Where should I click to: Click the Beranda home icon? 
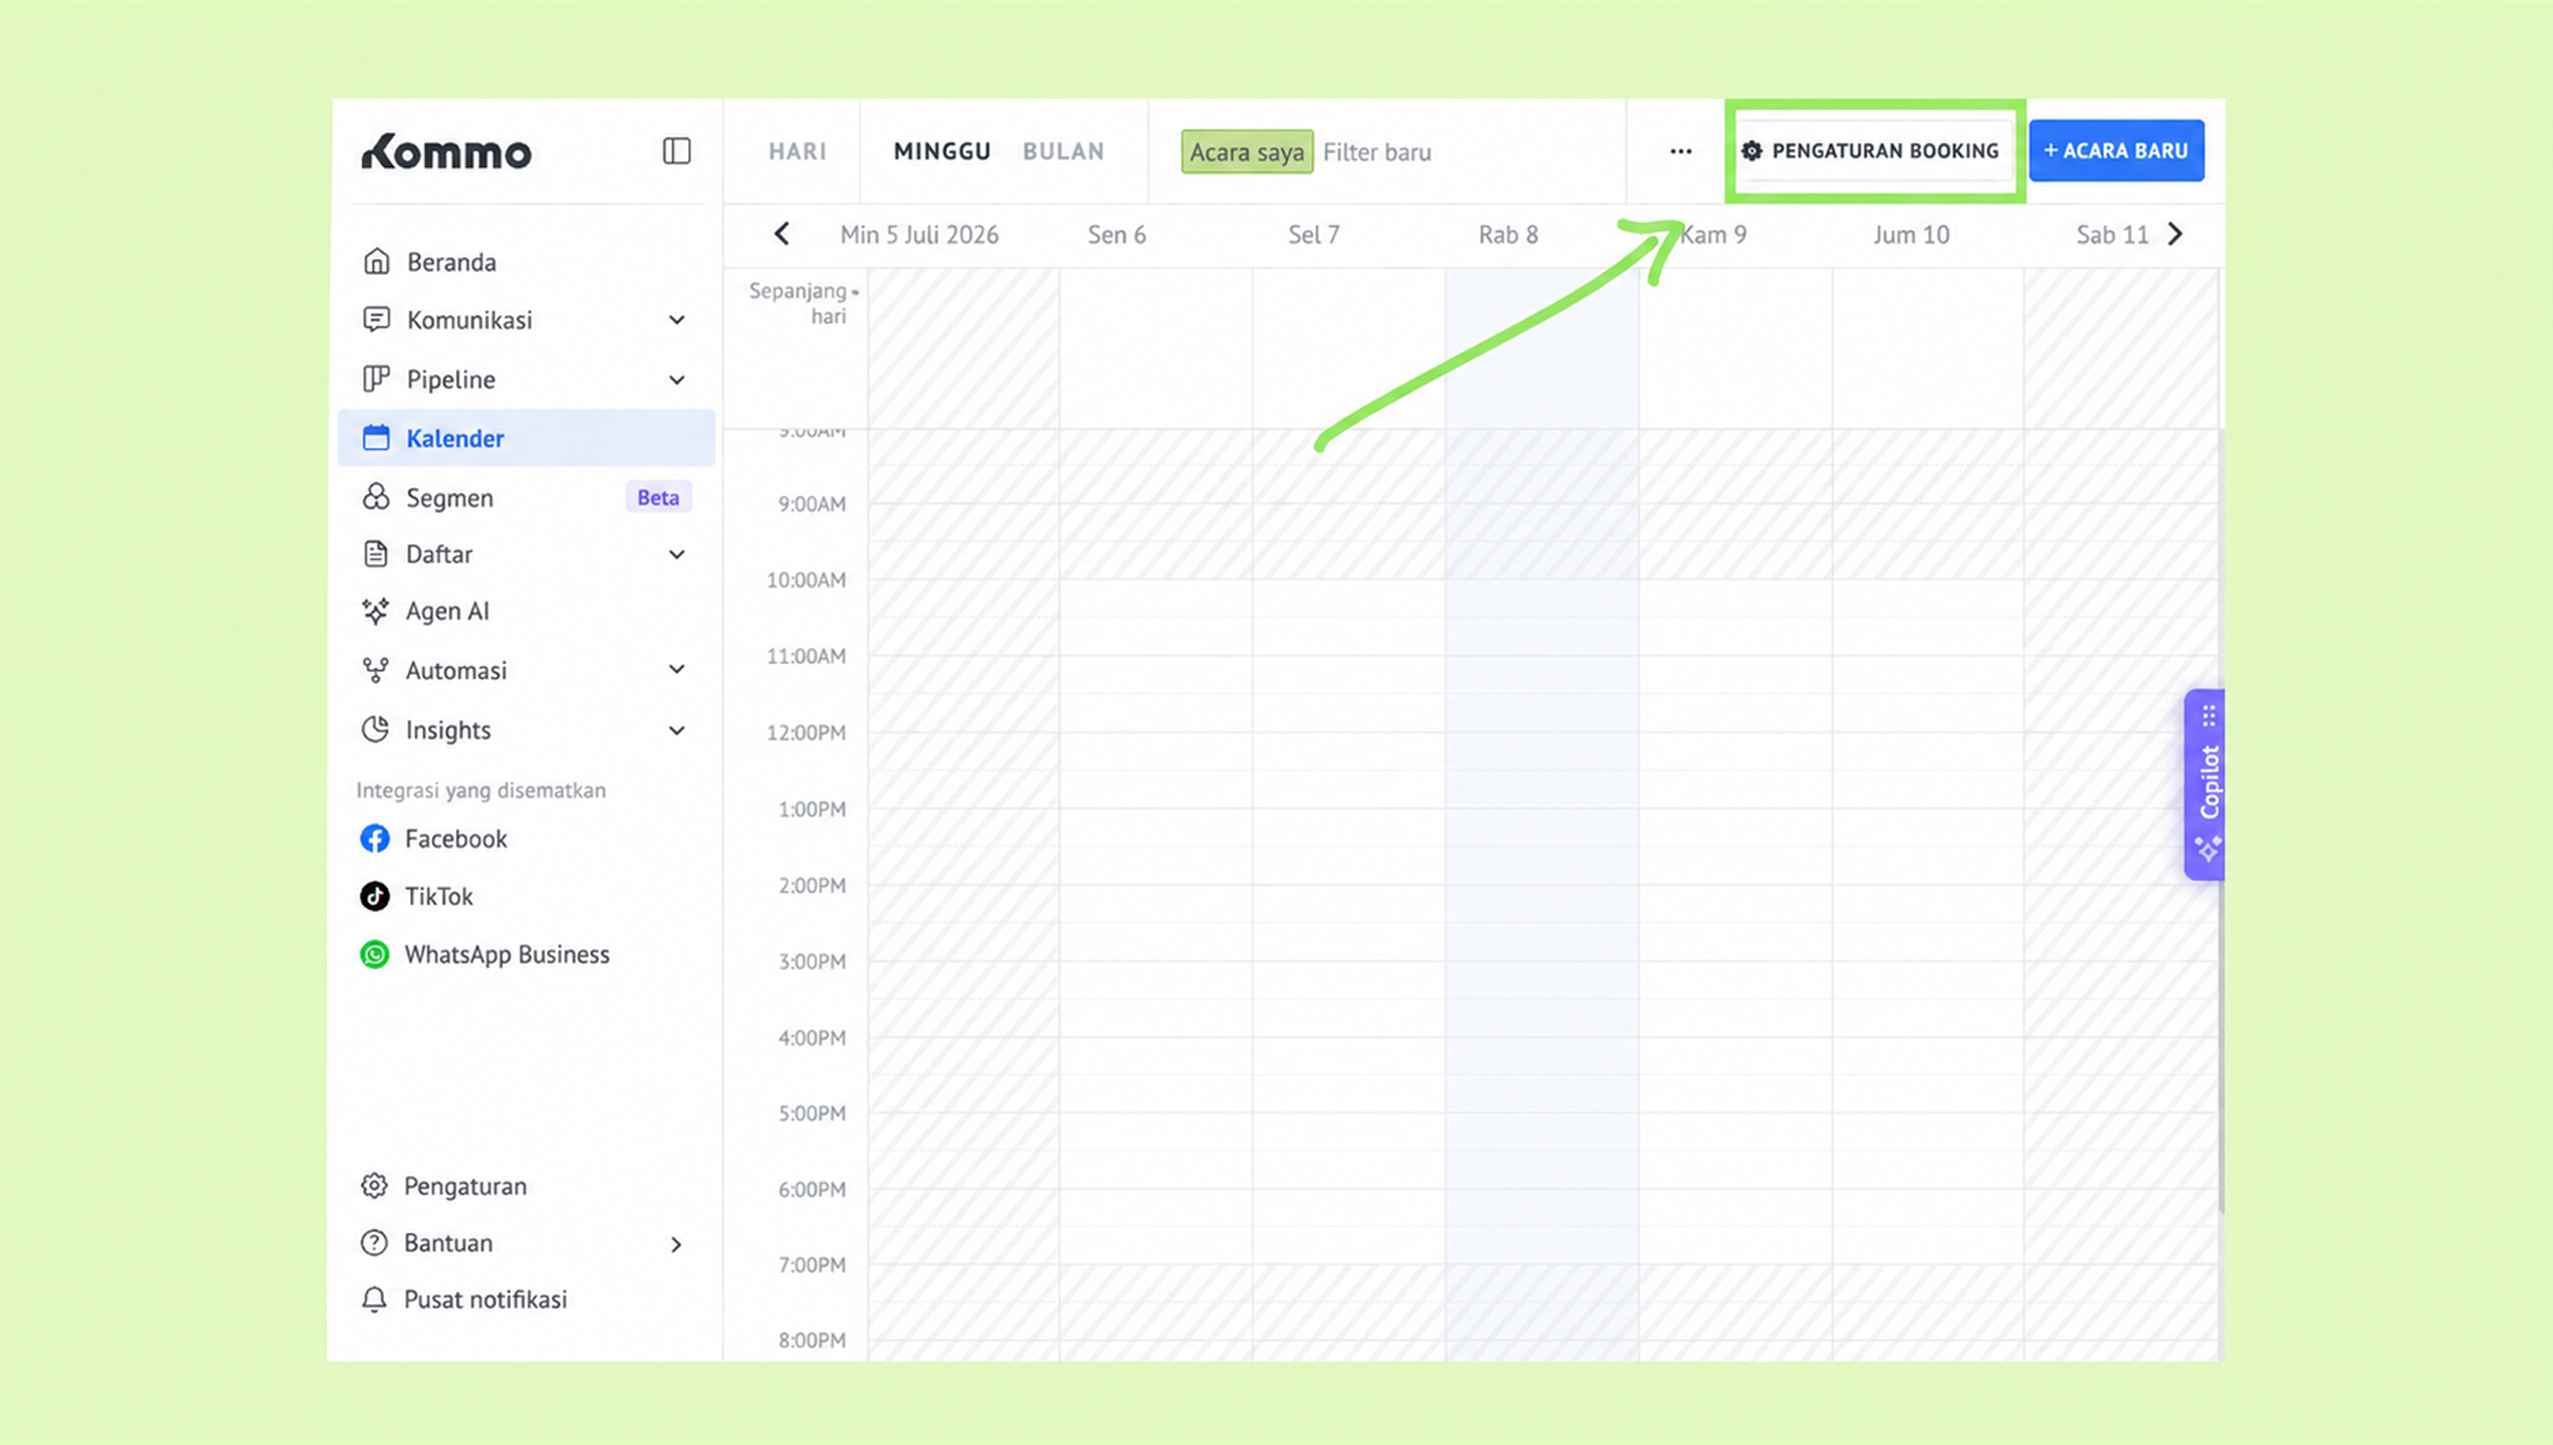376,261
